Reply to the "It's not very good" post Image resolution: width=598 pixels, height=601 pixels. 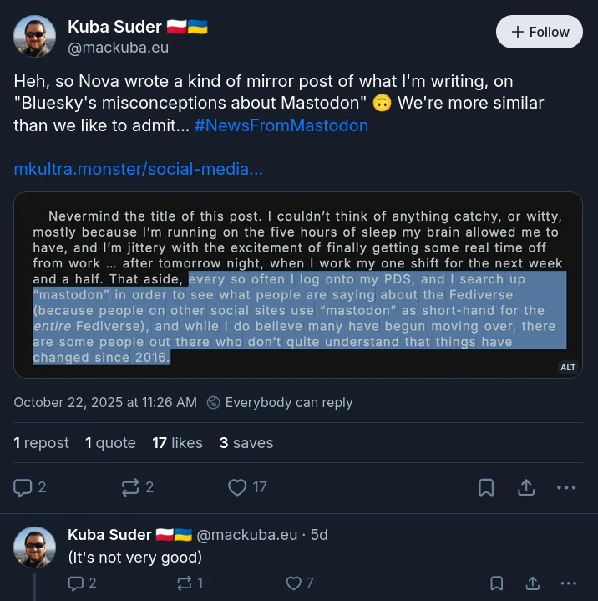click(x=75, y=583)
